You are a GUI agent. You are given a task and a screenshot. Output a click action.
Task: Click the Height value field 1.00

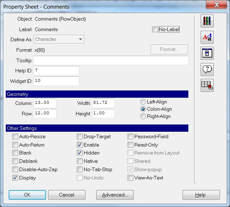(103, 114)
